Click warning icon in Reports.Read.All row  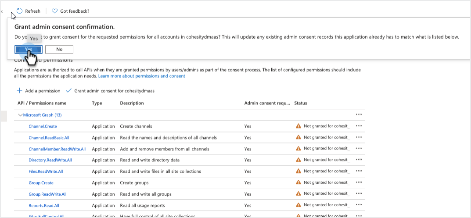[x=298, y=205]
